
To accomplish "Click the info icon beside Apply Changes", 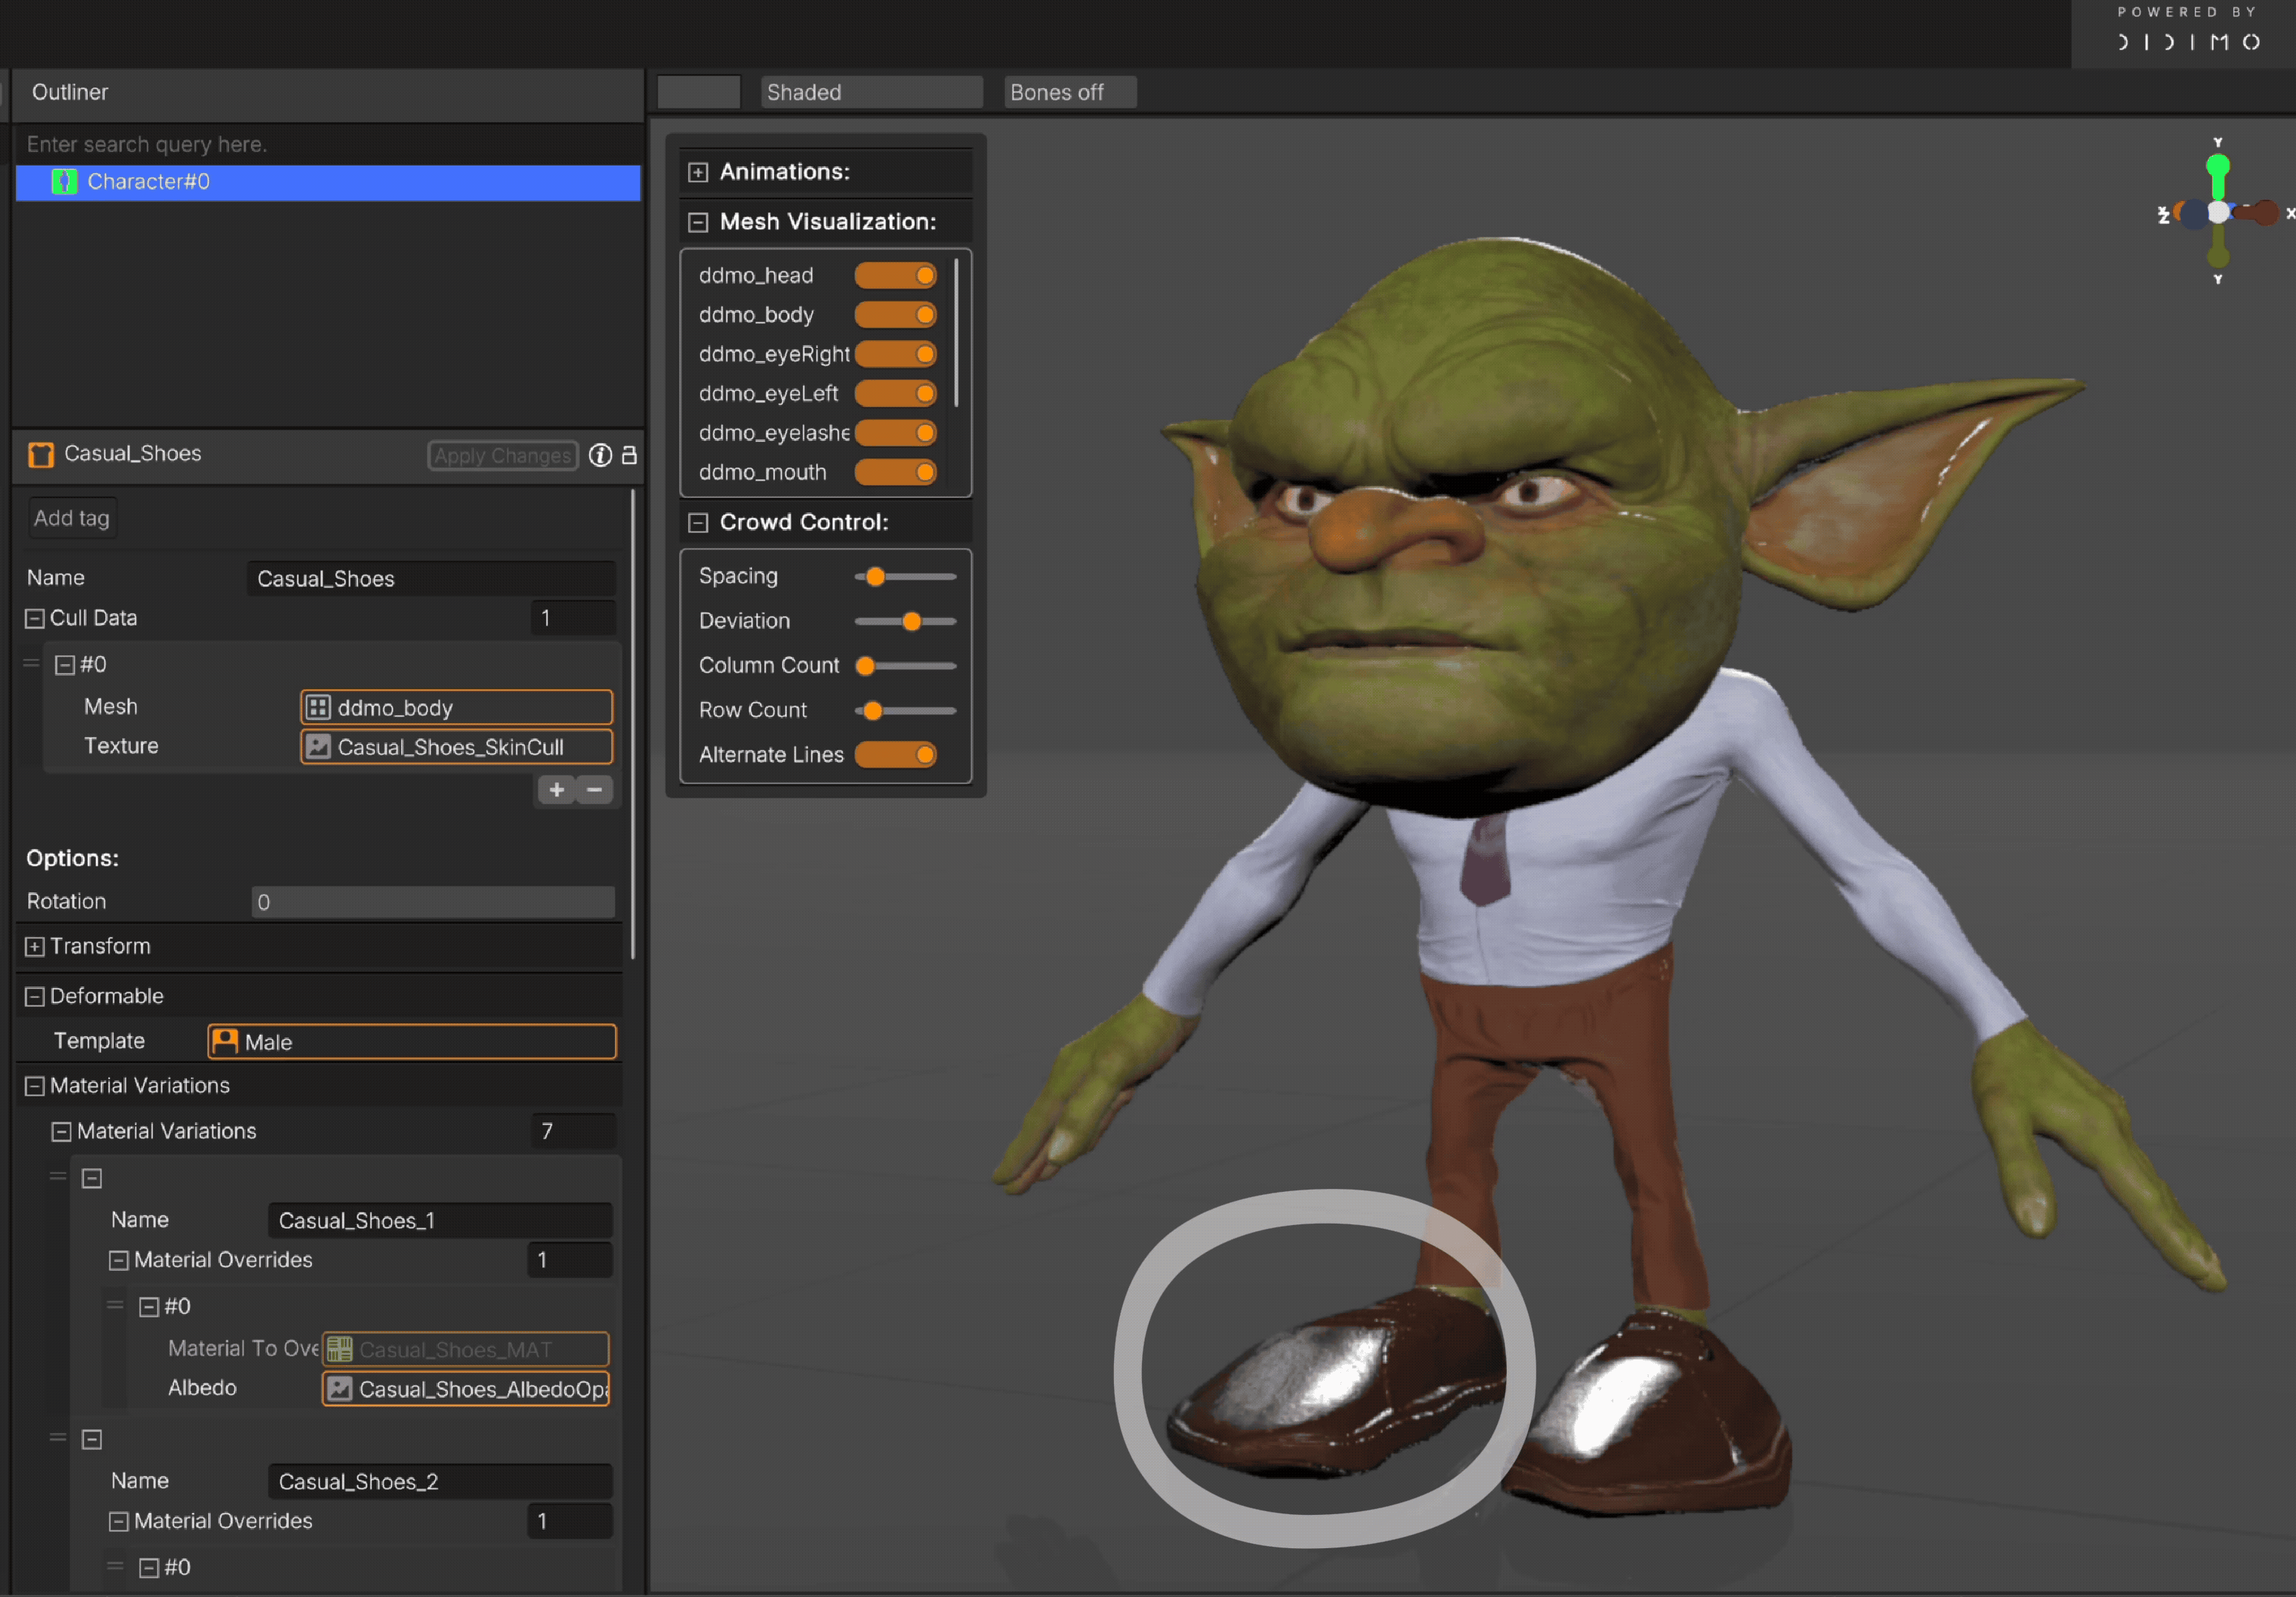I will tap(600, 455).
